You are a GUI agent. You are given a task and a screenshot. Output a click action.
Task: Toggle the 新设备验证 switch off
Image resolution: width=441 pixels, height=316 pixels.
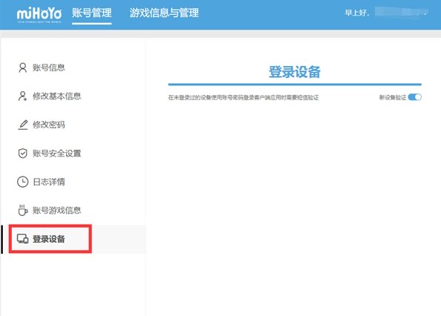414,97
